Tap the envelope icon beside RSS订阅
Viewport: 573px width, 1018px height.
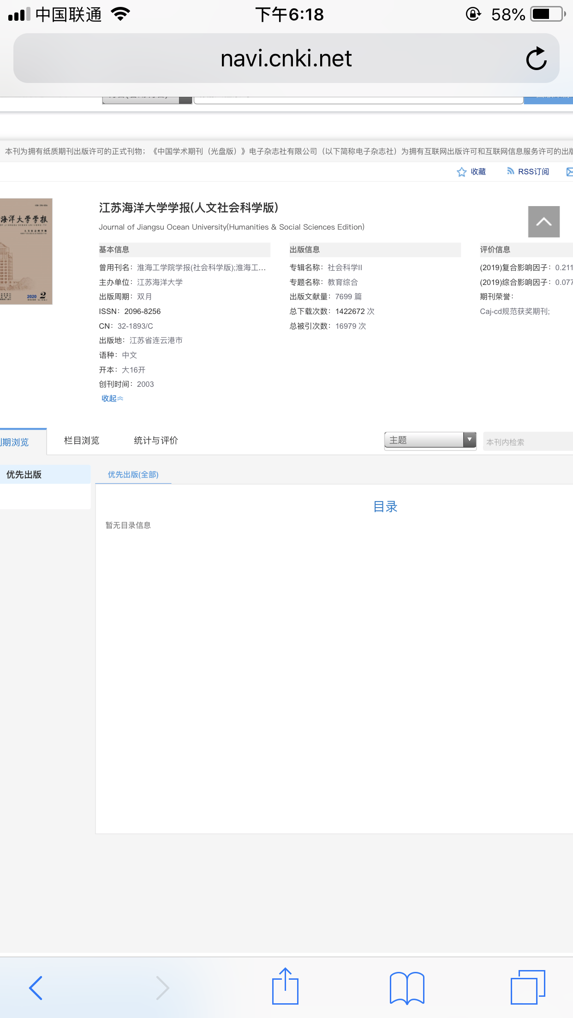pyautogui.click(x=569, y=172)
